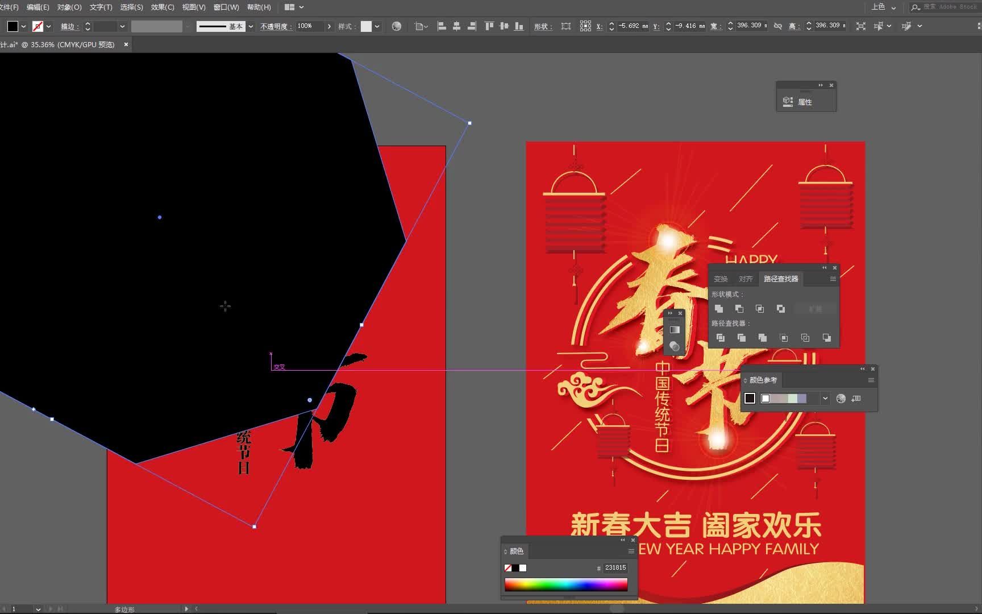Open the 不透明度 opacity dropdown

pos(329,26)
